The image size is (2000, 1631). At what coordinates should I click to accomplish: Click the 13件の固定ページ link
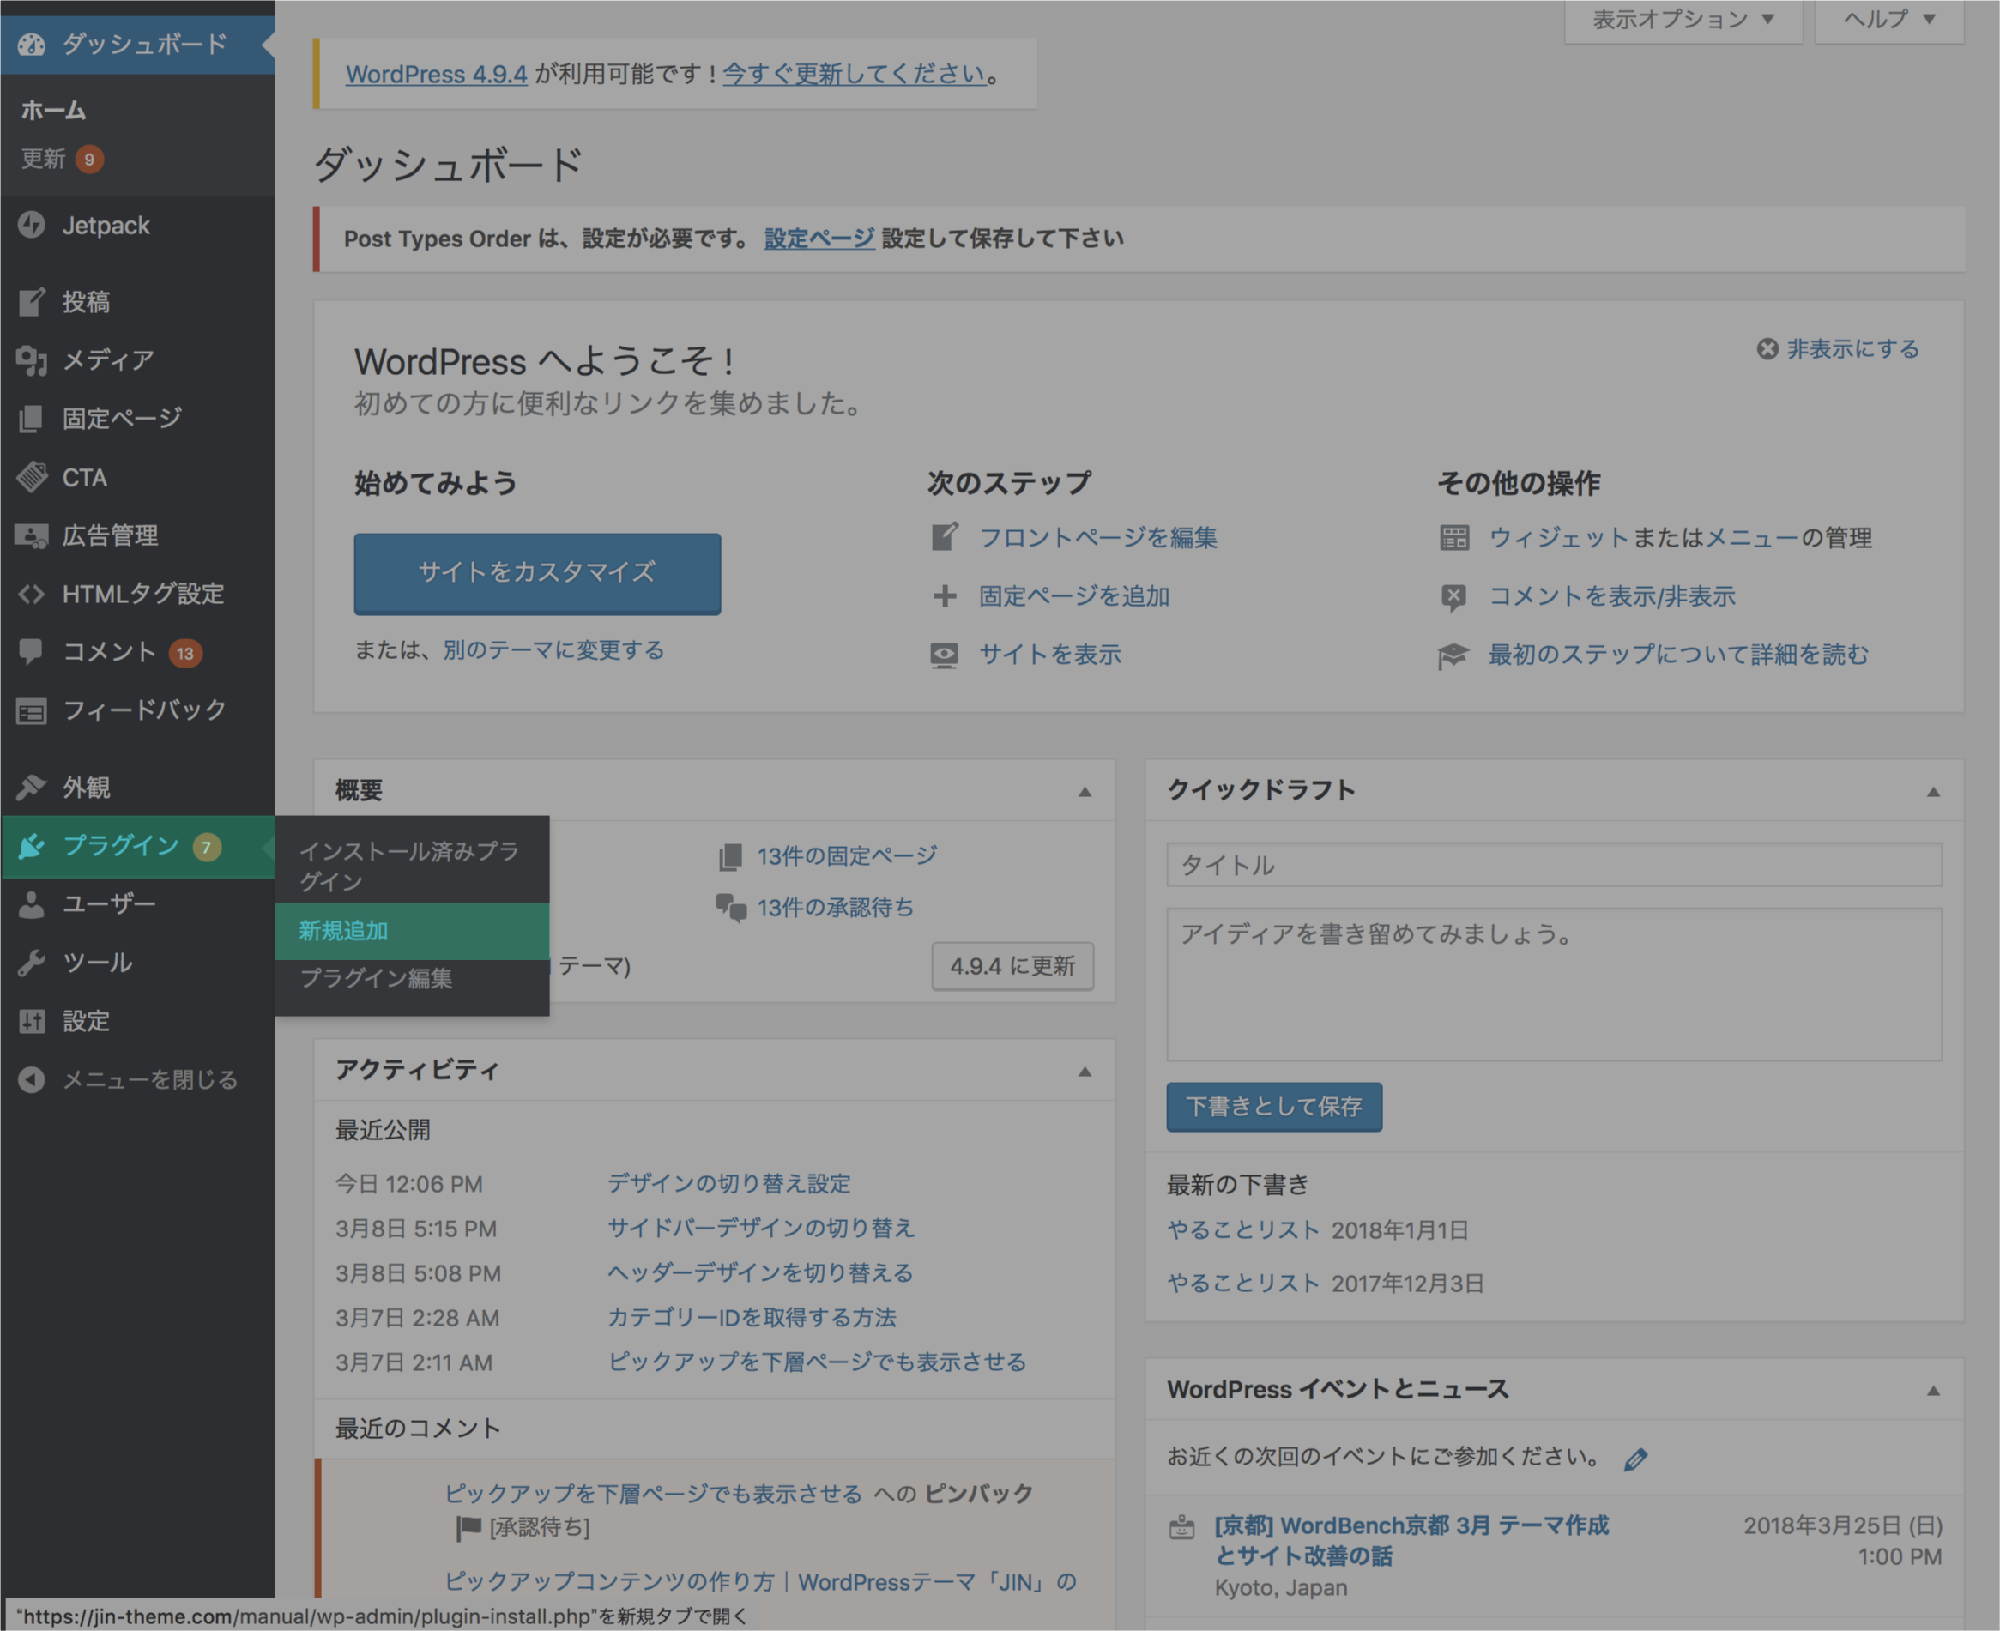coord(846,856)
